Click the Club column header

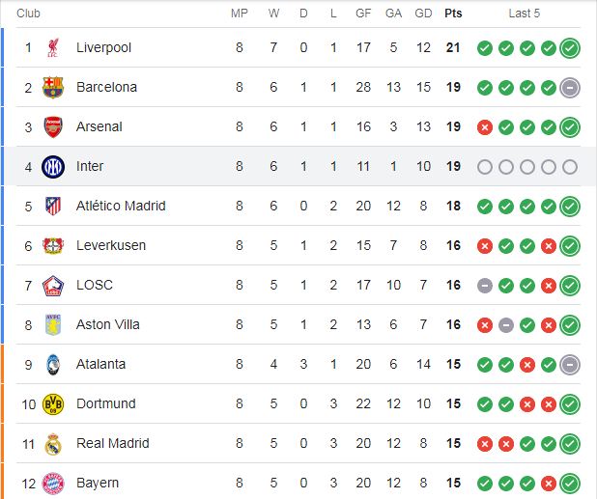click(x=28, y=14)
